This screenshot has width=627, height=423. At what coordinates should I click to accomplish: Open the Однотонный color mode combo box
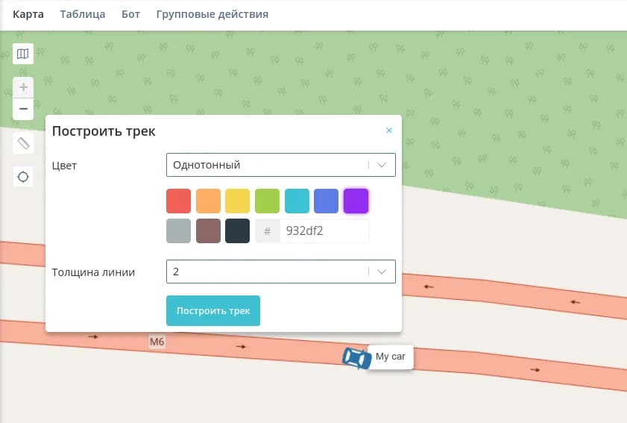[x=268, y=165]
